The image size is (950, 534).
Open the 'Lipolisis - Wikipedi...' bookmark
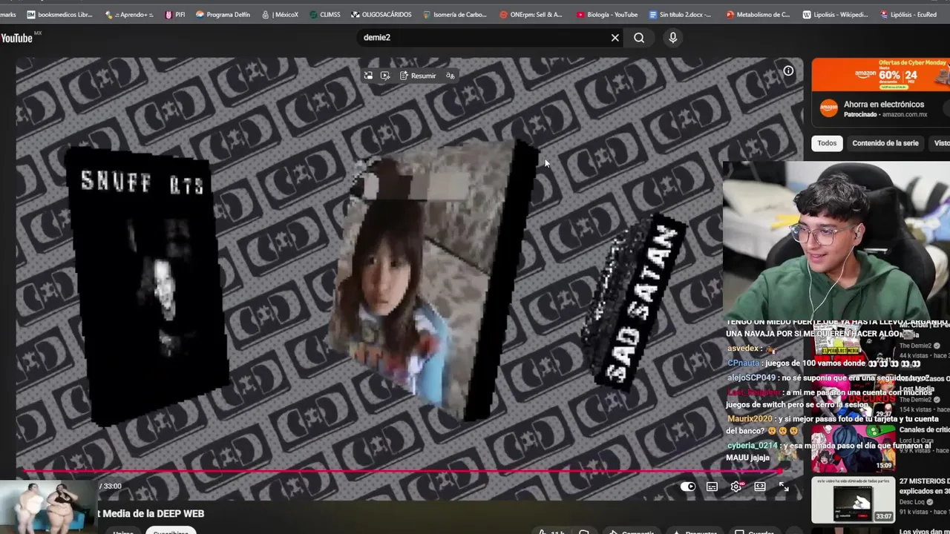pos(835,14)
